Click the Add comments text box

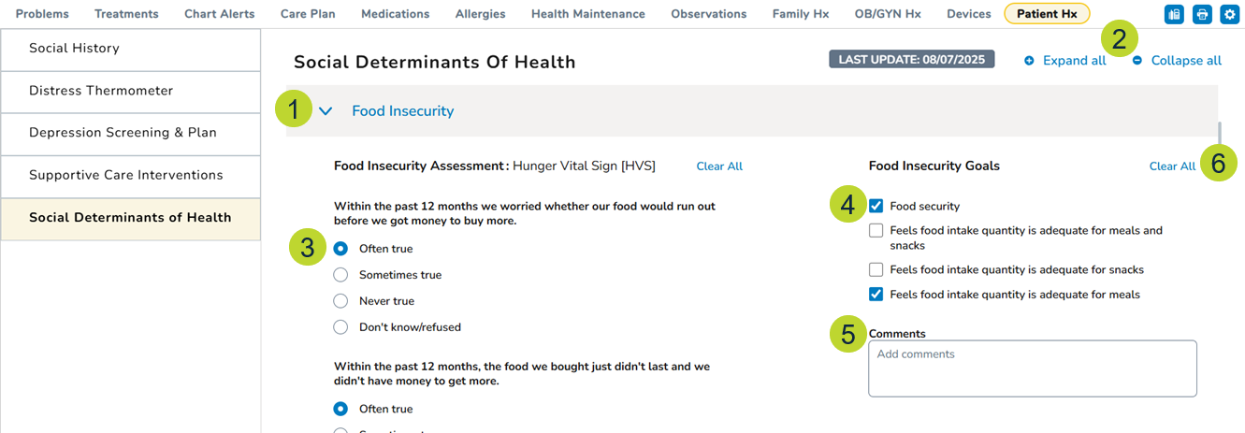[1032, 368]
